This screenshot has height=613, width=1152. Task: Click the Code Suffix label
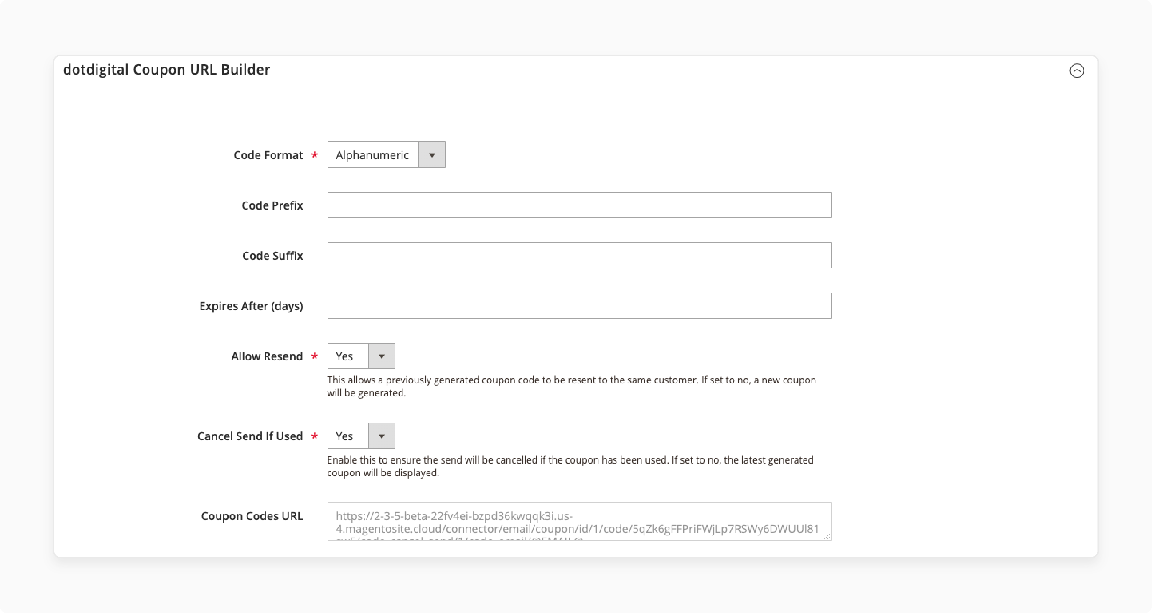click(x=272, y=256)
